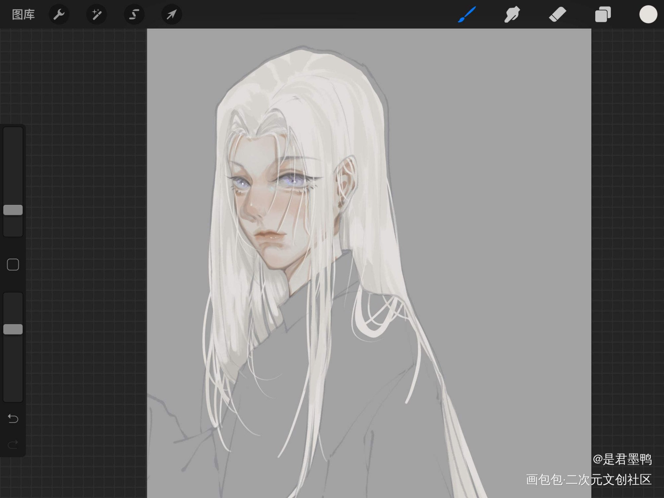
Task: Click the @是君墨鸭 watermark text
Action: click(622, 459)
